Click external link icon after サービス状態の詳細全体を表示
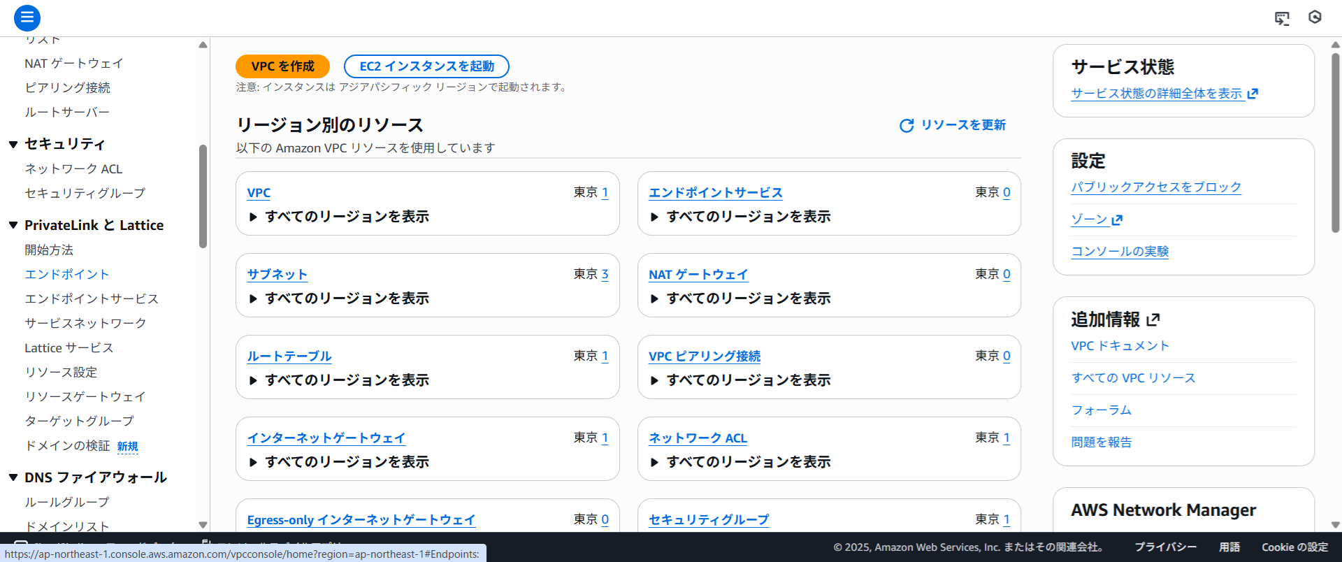 [x=1253, y=94]
